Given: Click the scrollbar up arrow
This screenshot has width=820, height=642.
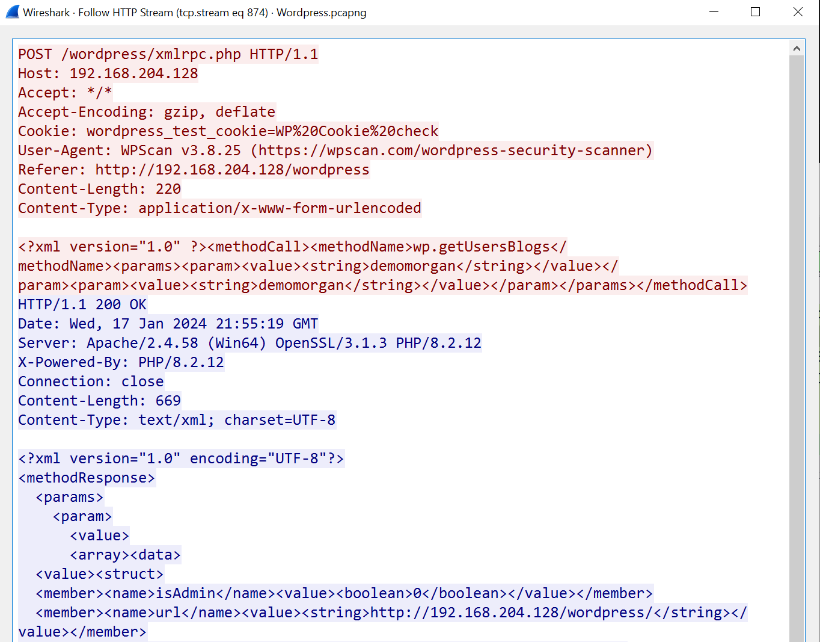Looking at the screenshot, I should pyautogui.click(x=797, y=49).
